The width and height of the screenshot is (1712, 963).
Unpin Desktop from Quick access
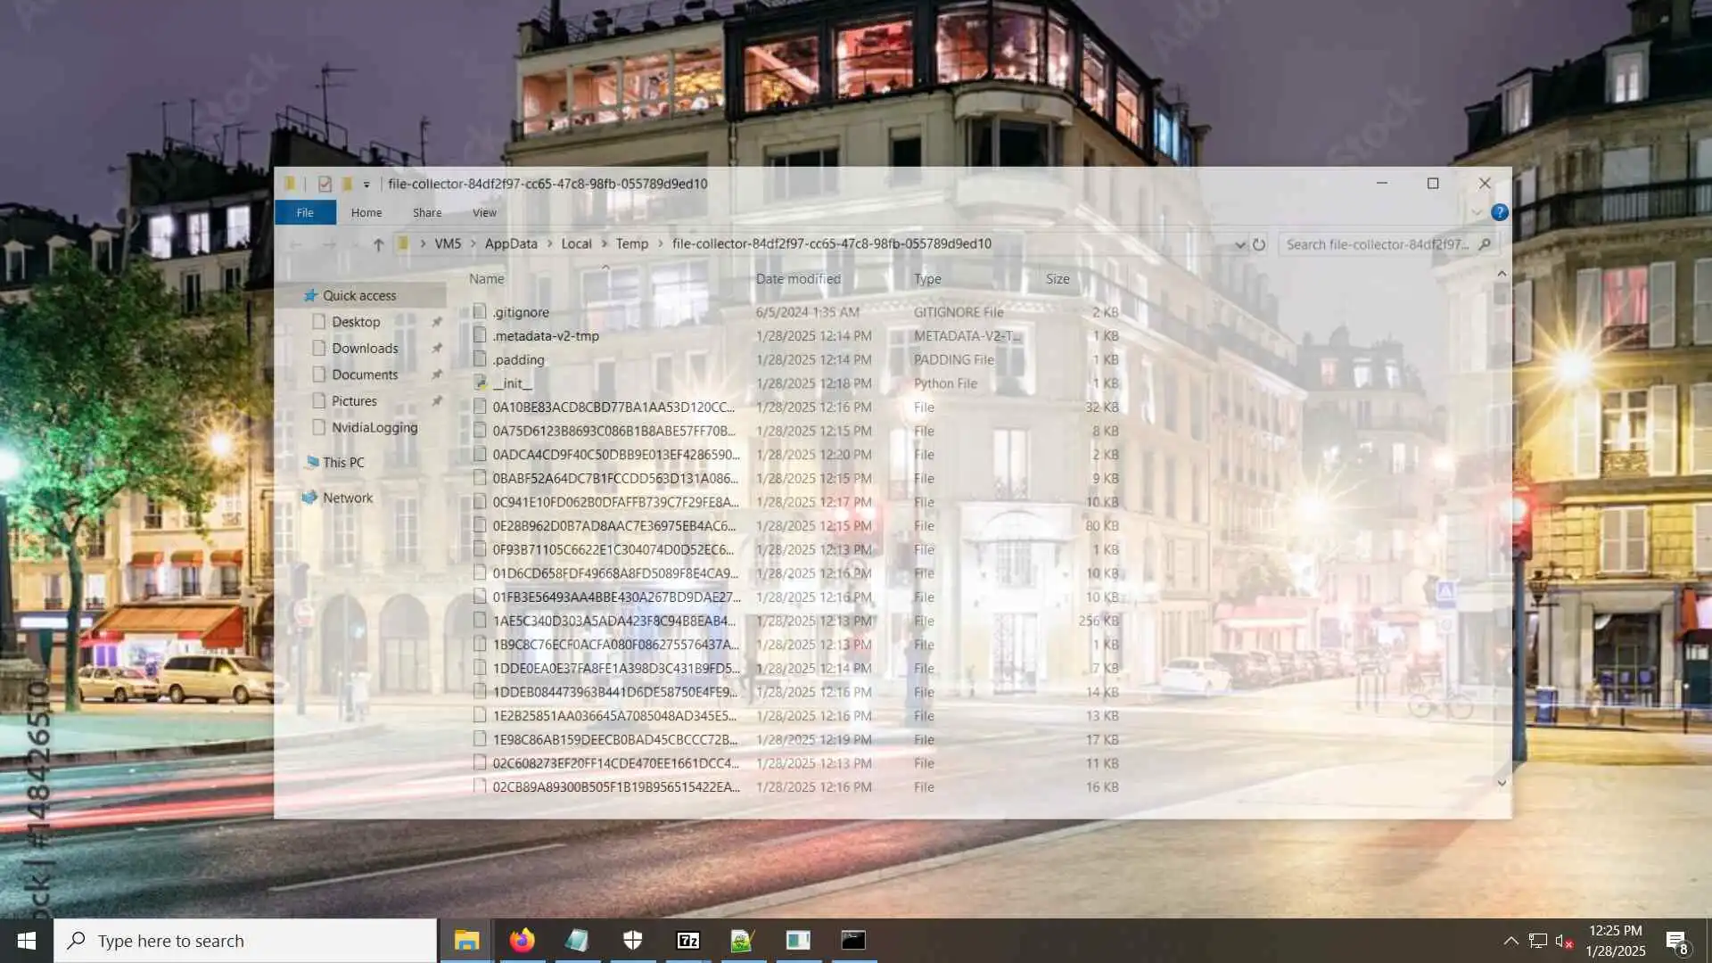click(437, 322)
